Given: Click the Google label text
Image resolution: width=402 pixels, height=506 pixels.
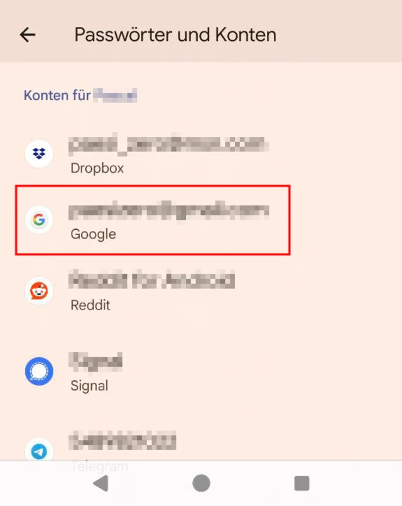Looking at the screenshot, I should click(x=94, y=234).
